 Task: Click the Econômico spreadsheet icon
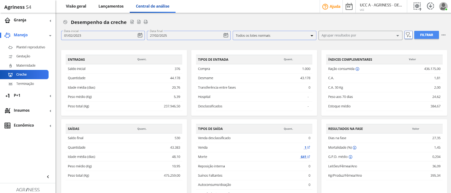[8, 126]
